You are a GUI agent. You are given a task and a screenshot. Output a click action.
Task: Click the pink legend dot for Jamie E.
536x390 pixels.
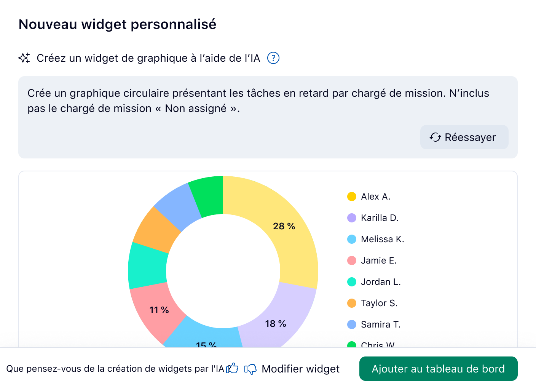coord(351,261)
